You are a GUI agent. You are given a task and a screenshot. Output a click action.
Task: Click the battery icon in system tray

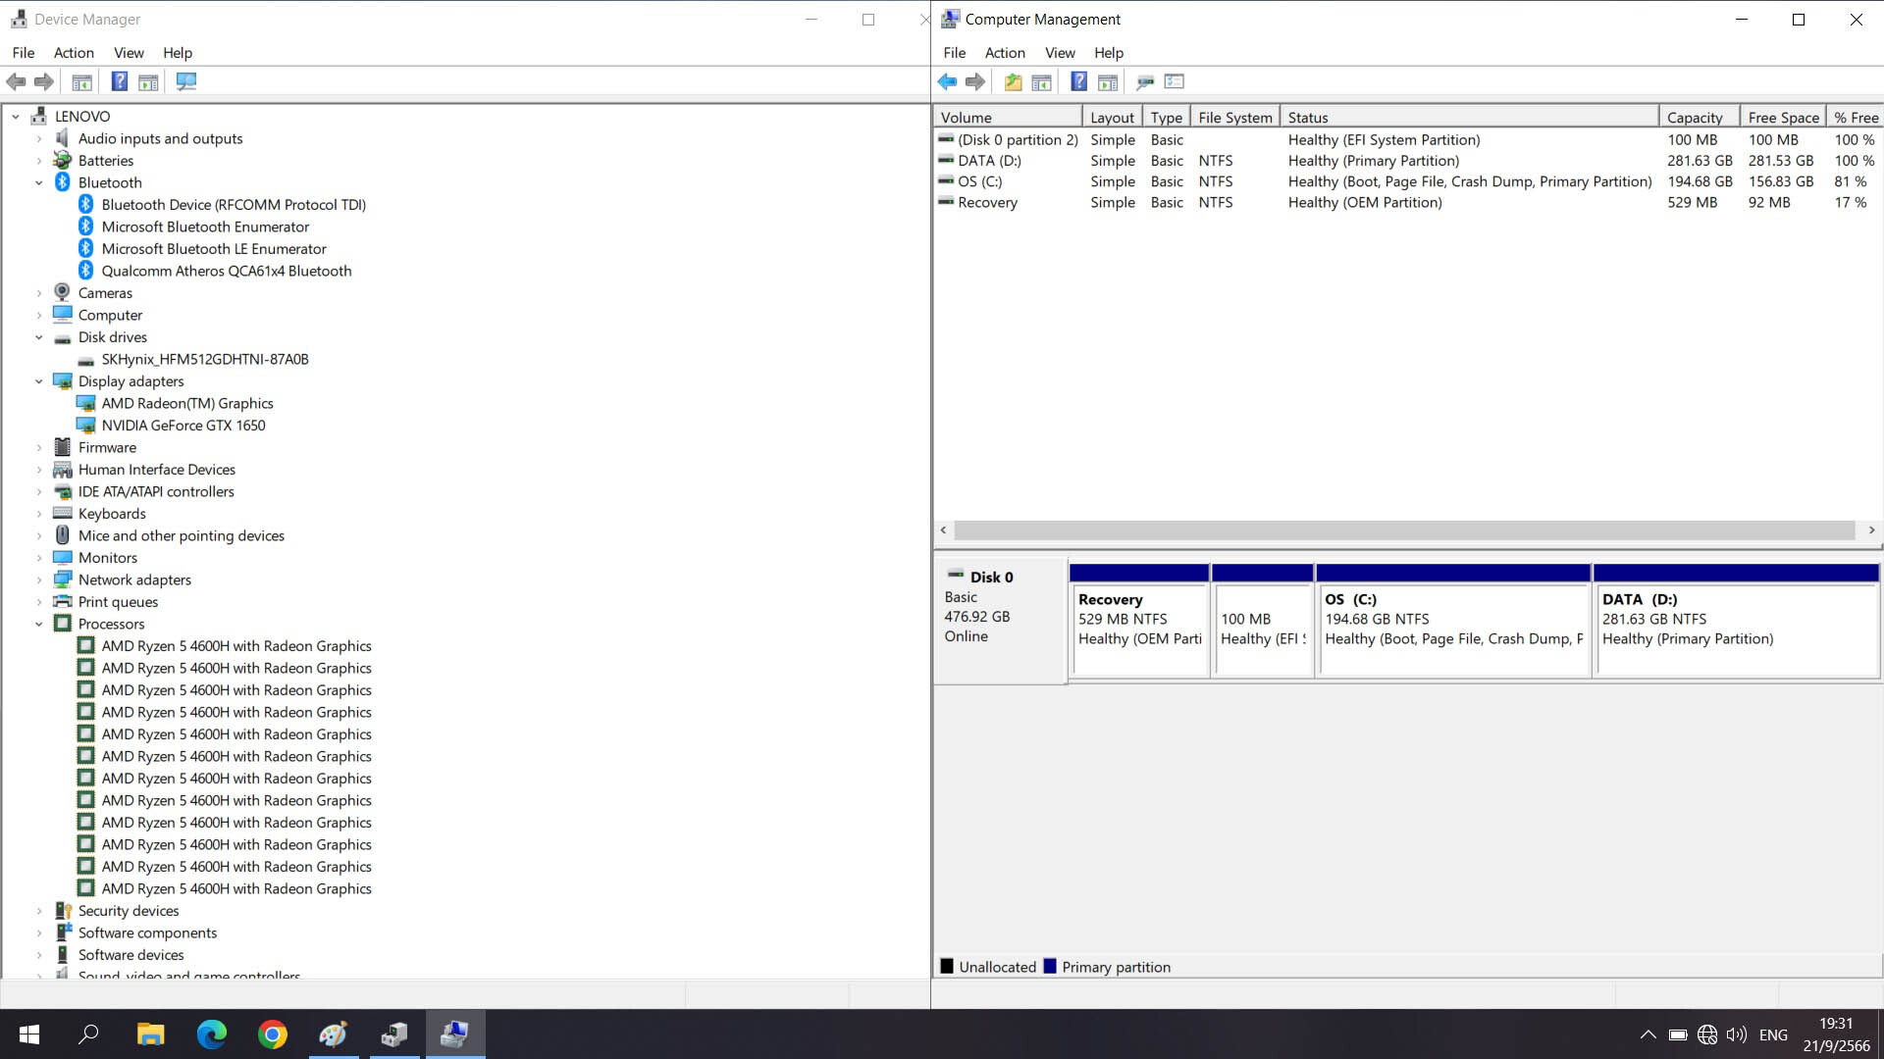tap(1678, 1034)
